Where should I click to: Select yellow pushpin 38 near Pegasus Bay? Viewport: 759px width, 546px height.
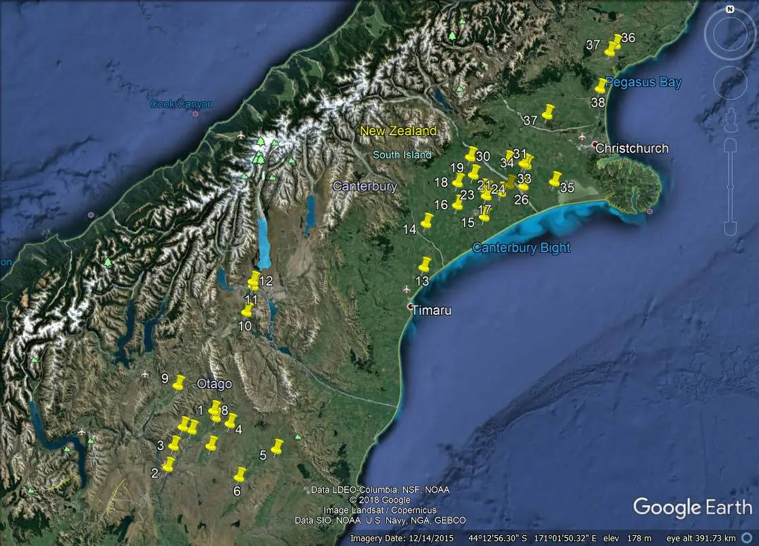601,86
